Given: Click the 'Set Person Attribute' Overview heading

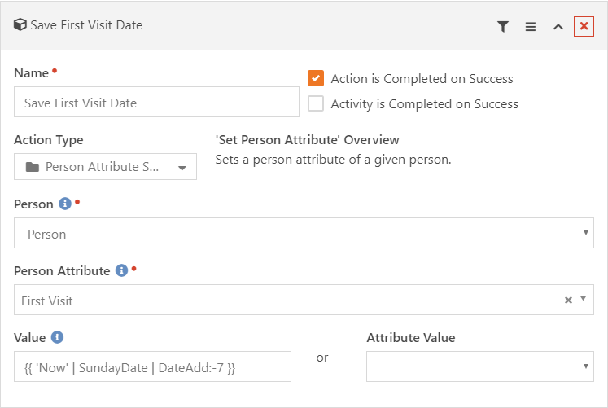Looking at the screenshot, I should pos(307,139).
